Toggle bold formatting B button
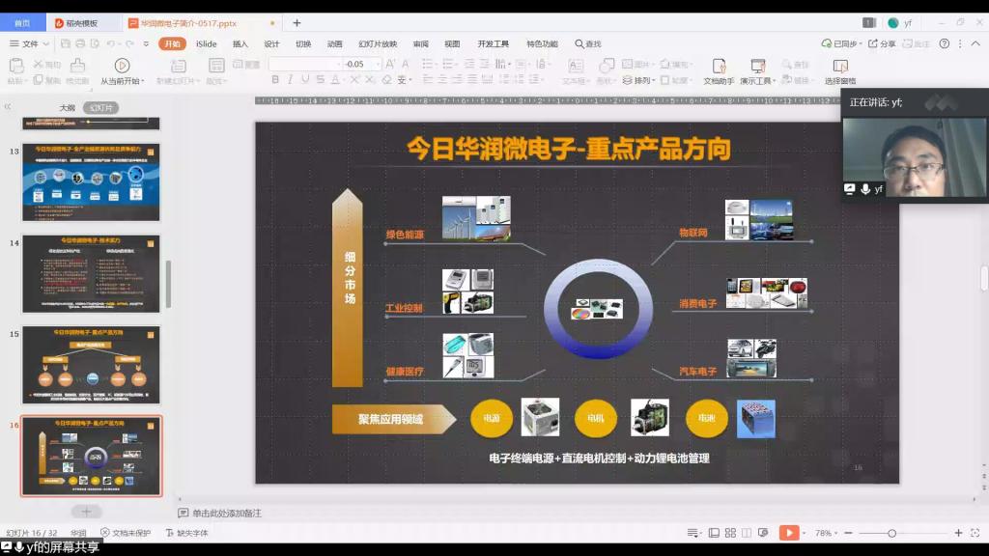 (275, 80)
